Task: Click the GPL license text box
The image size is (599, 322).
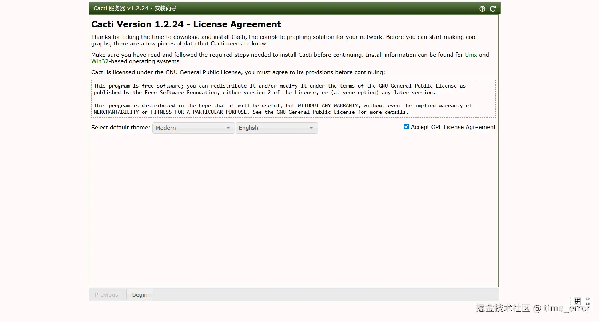Action: click(293, 99)
